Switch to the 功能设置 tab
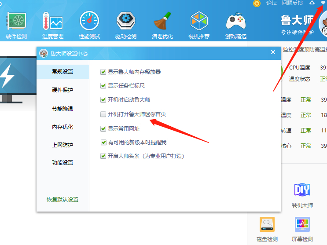 (x=63, y=162)
